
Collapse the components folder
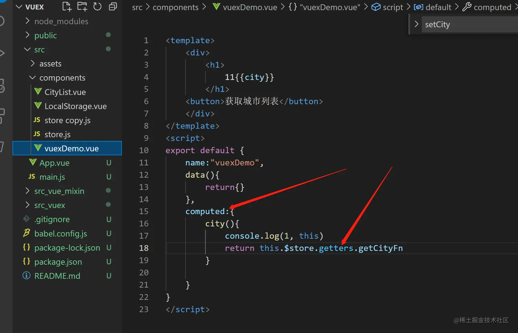[33, 78]
